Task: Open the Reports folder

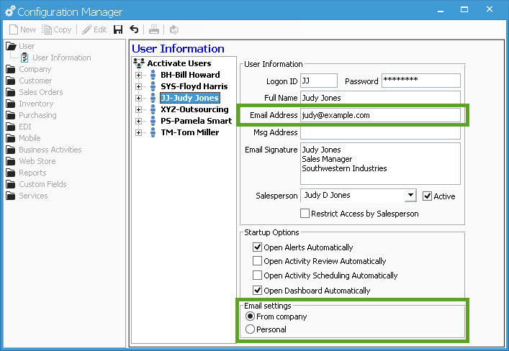Action: click(x=26, y=173)
